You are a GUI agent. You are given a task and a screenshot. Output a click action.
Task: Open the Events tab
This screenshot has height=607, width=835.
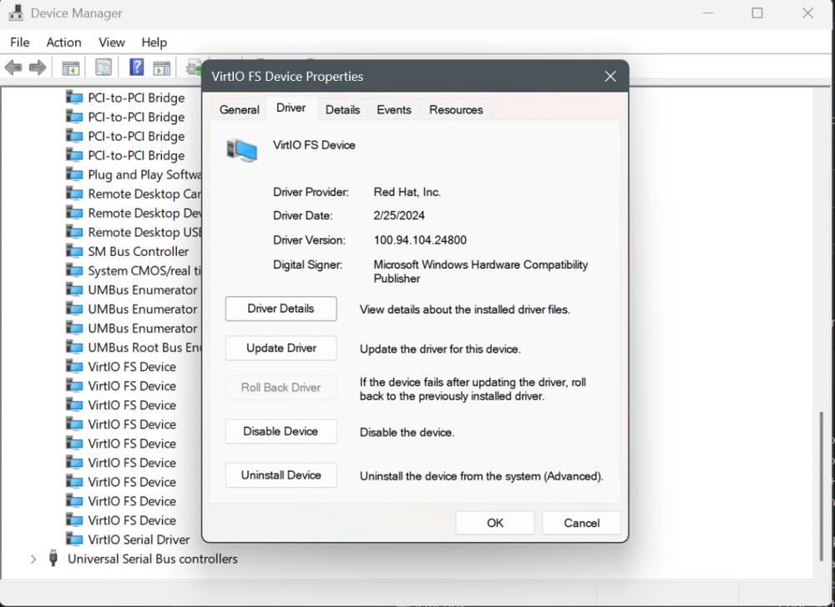(x=393, y=109)
